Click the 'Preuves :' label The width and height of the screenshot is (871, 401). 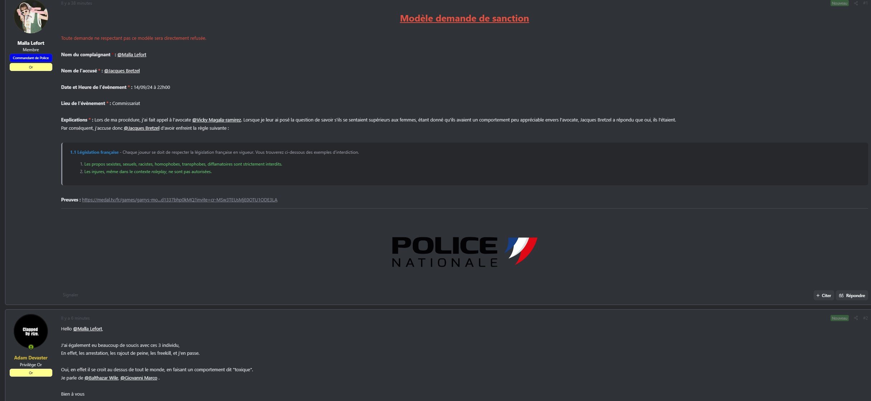pos(71,200)
